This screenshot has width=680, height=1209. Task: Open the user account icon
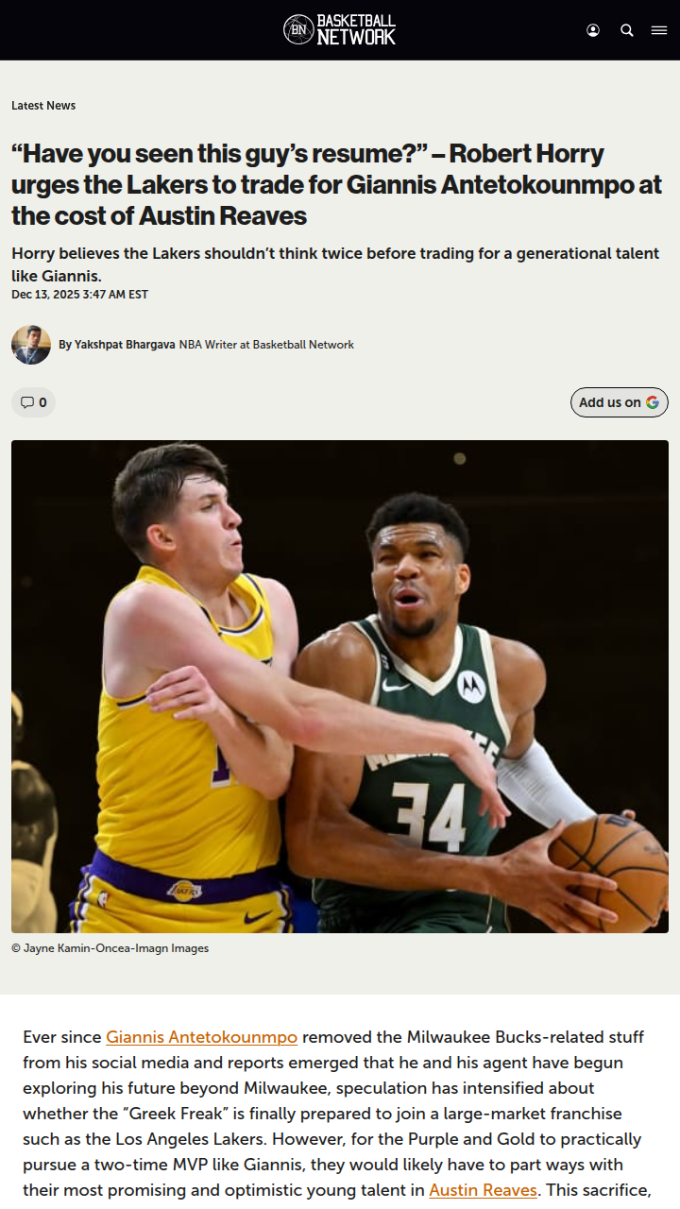[593, 30]
